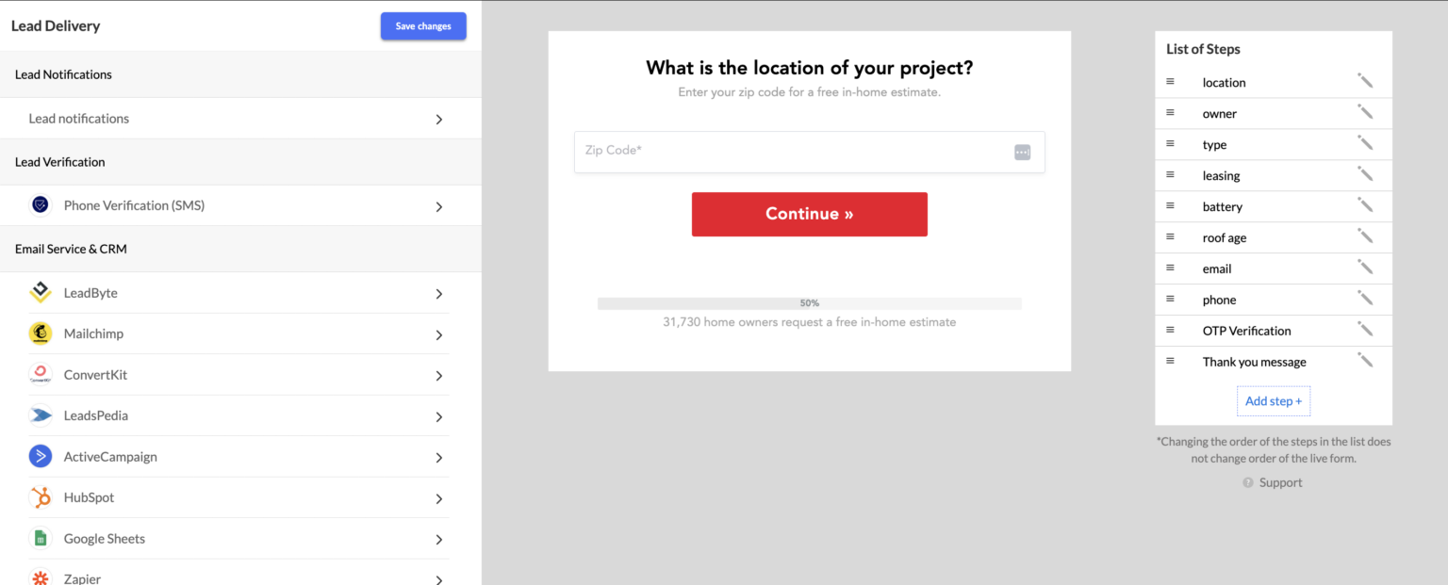
Task: Click the 50% progress bar
Action: point(809,302)
